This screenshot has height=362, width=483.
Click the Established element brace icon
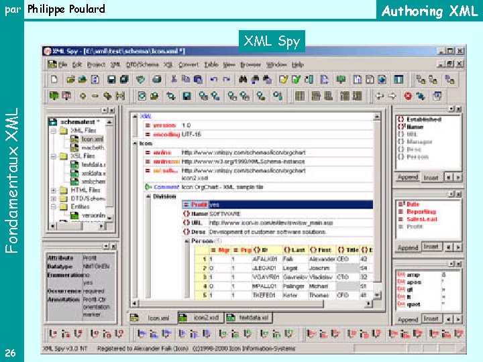[400, 119]
